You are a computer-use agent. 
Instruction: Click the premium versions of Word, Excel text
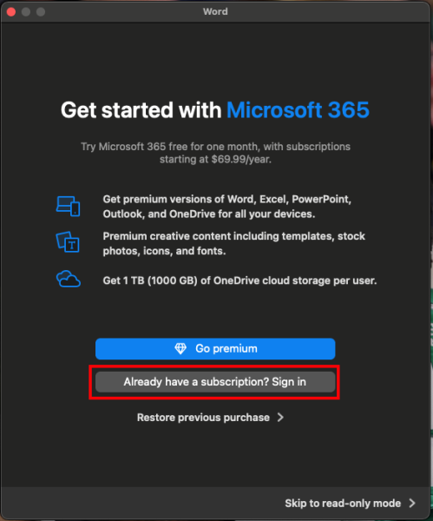pyautogui.click(x=227, y=207)
